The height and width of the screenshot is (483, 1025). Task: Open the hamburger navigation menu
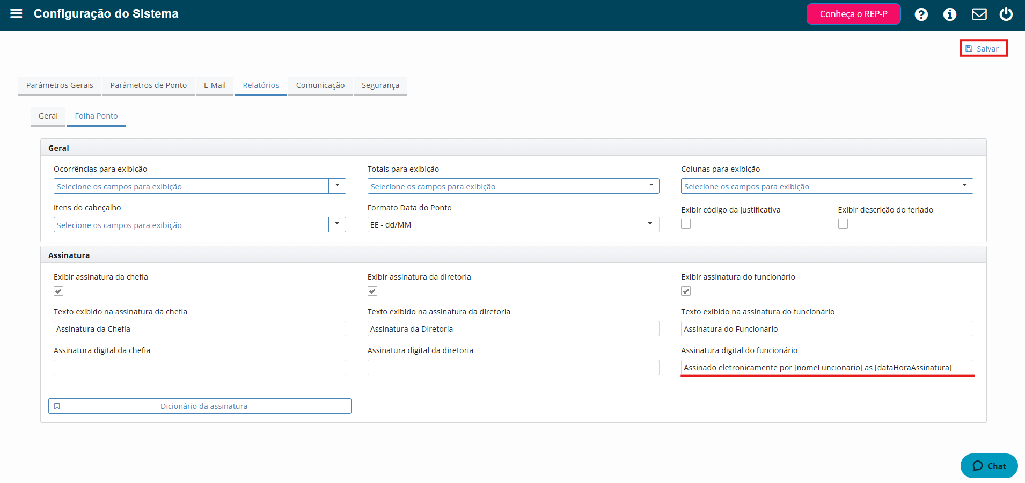pyautogui.click(x=16, y=13)
